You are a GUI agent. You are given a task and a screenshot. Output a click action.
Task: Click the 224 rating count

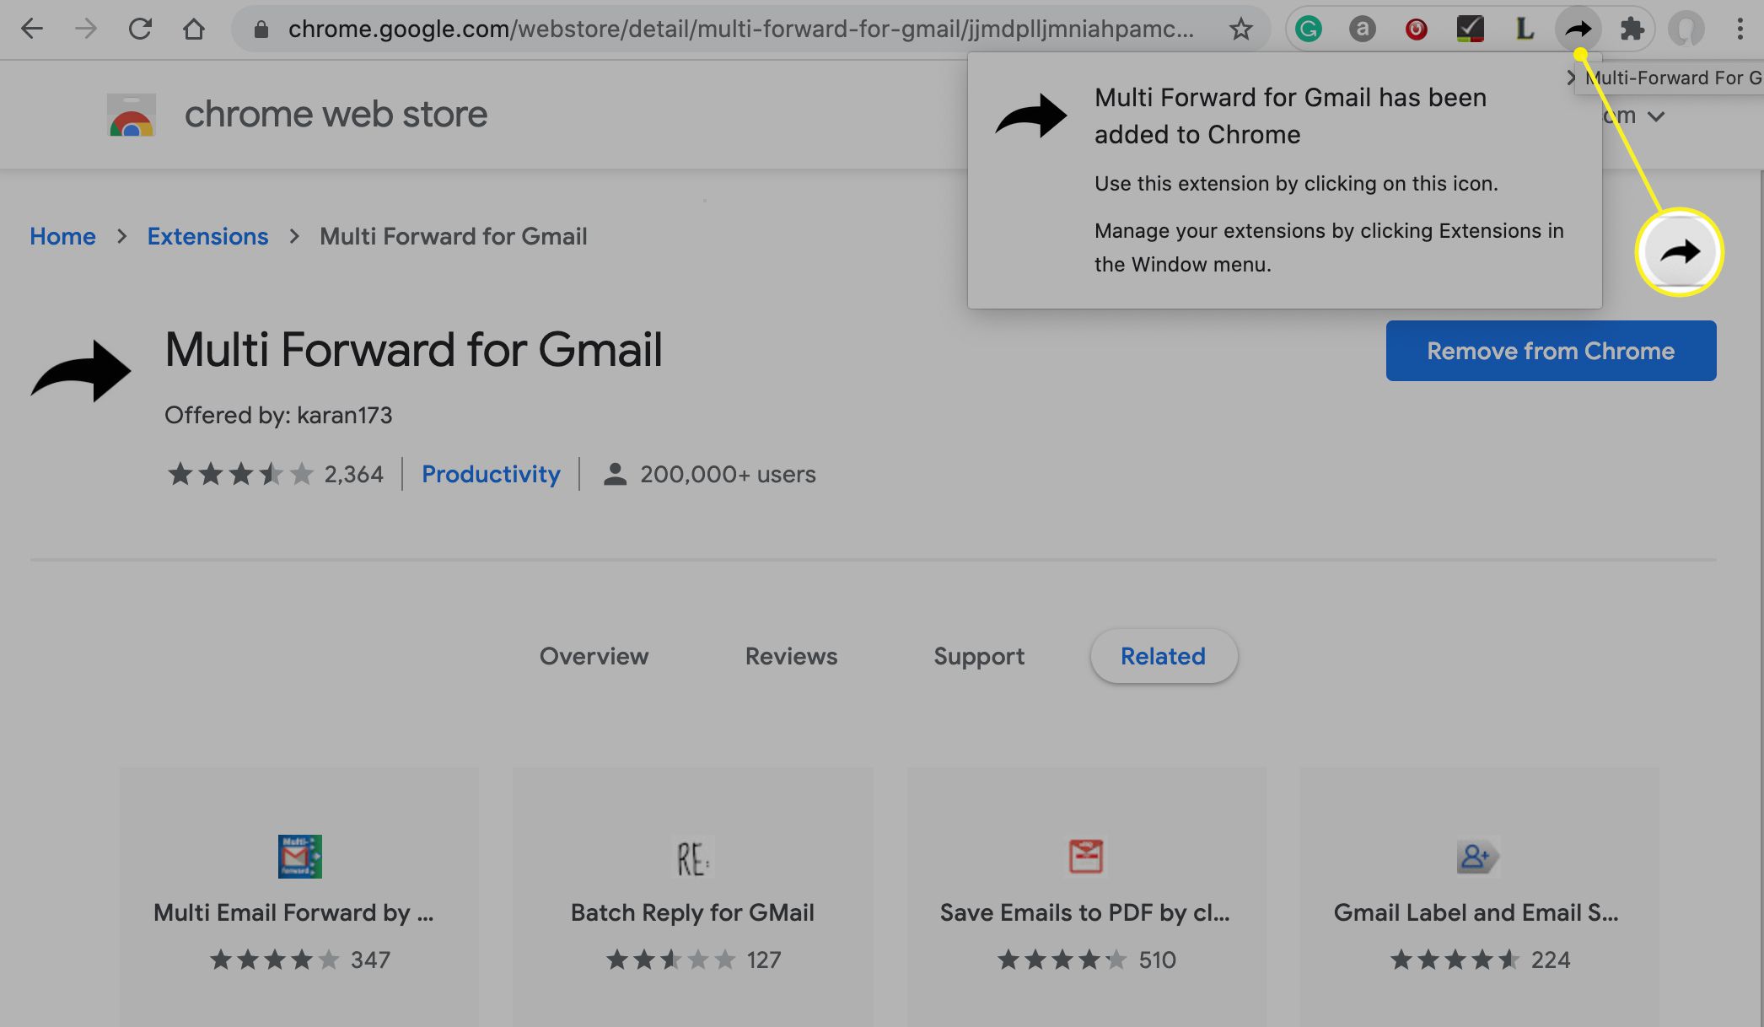click(1551, 960)
